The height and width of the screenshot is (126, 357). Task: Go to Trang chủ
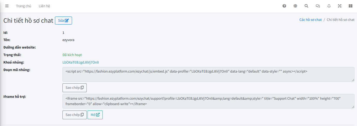pos(23,6)
